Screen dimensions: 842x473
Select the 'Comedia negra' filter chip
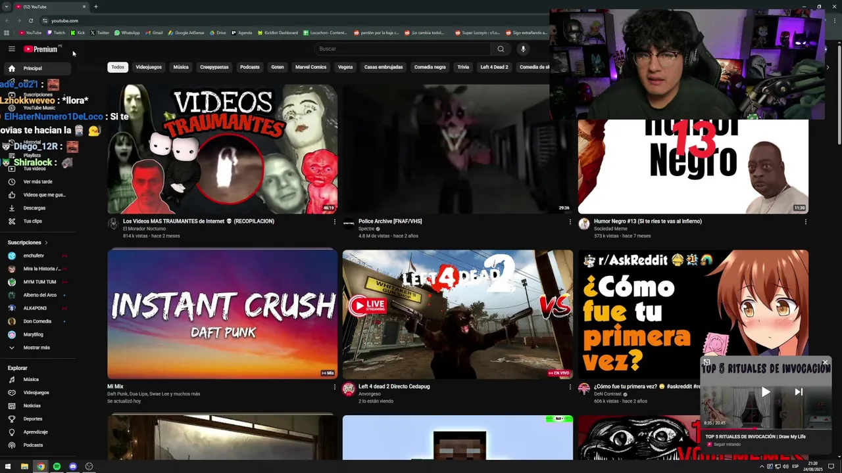tap(430, 67)
